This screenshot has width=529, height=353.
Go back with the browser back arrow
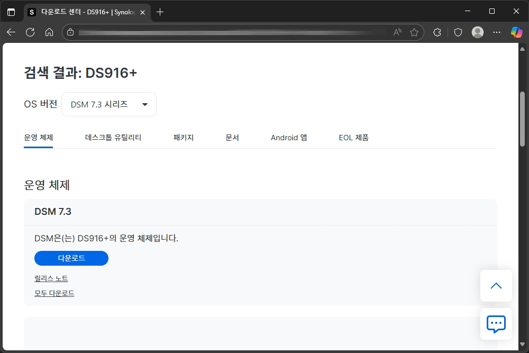point(11,32)
